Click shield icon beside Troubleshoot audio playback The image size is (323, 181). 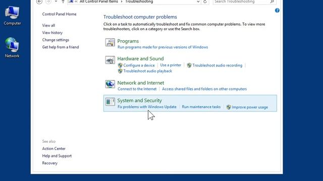coord(120,71)
